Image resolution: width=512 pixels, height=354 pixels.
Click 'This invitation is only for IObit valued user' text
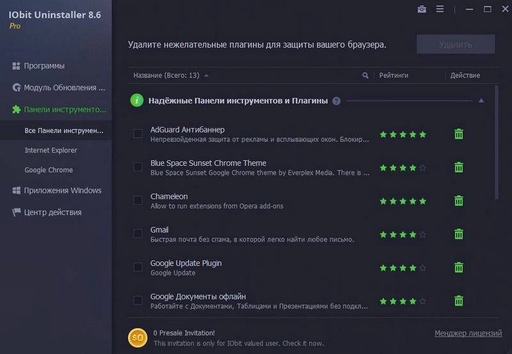(239, 343)
